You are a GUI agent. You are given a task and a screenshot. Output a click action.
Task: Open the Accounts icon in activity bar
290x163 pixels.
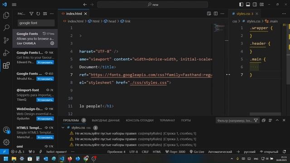[6, 130]
